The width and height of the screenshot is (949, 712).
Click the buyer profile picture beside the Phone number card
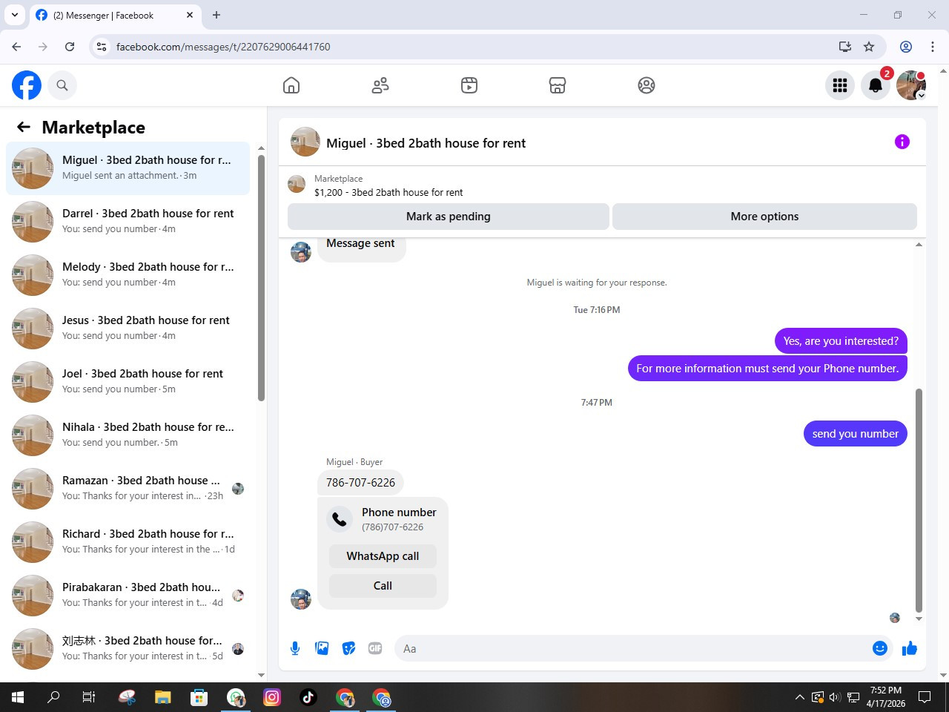[x=301, y=599]
